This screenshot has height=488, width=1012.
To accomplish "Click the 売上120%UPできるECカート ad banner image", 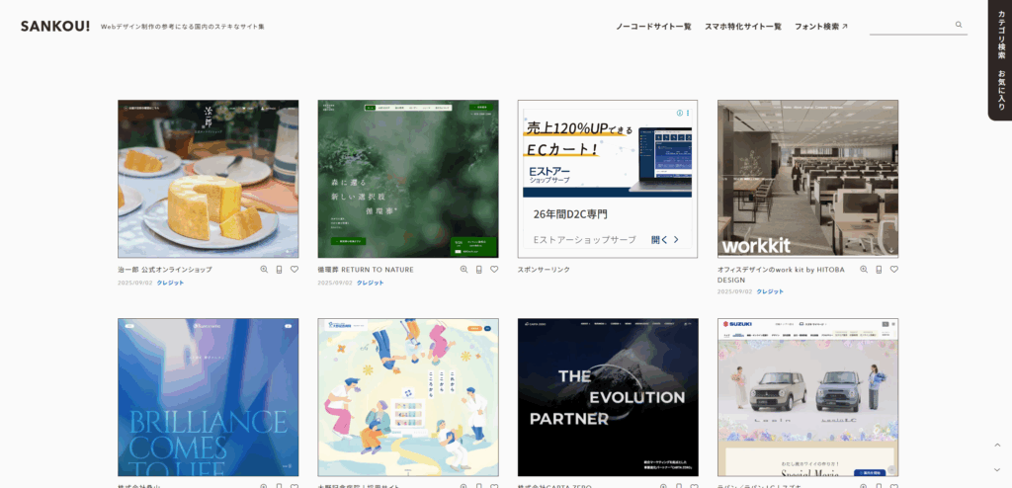I will coord(608,152).
